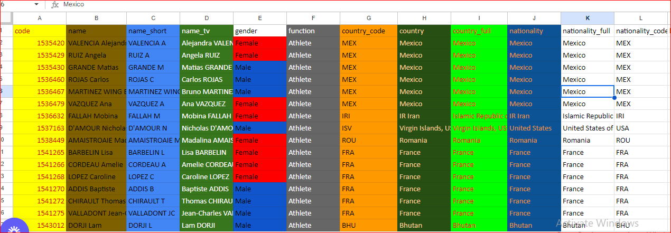This screenshot has width=671, height=233.
Task: Click the 'gender' header cell
Action: click(260, 31)
